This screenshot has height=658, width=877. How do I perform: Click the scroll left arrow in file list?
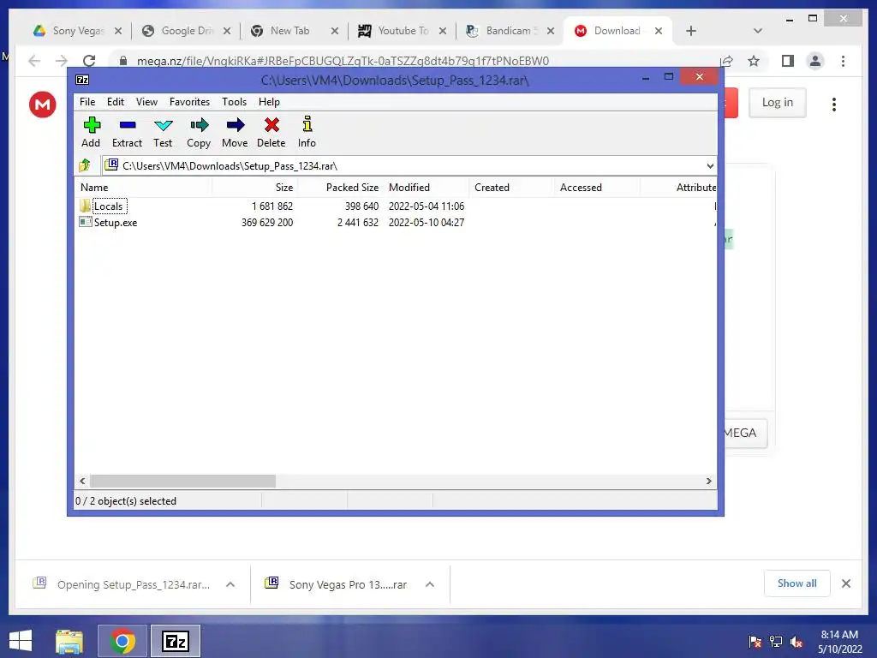[x=82, y=482]
